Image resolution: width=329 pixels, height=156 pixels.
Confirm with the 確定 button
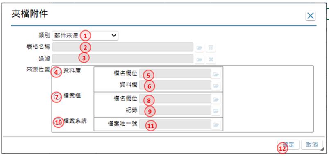coord(288,145)
